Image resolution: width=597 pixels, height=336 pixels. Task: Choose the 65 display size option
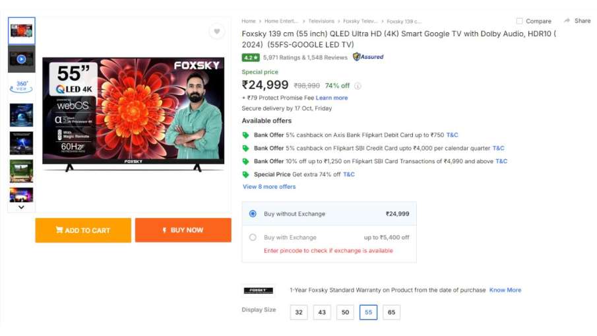[x=391, y=312]
